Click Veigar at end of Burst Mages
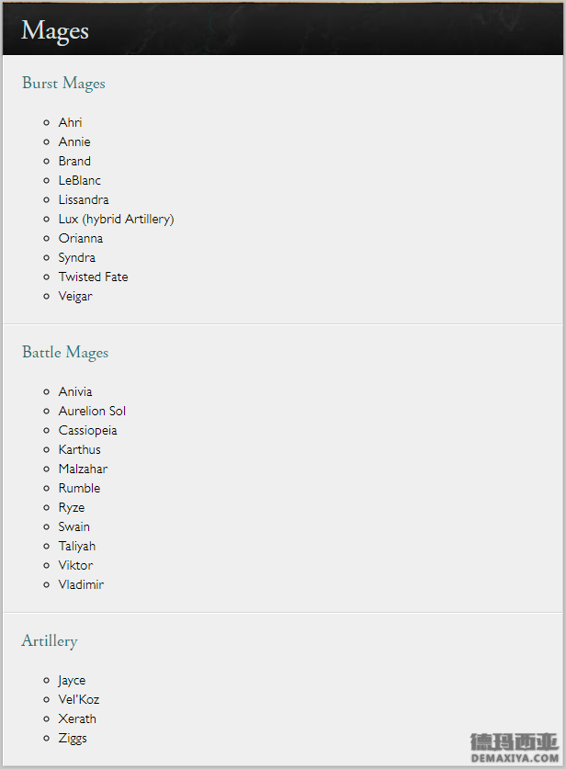This screenshot has width=566, height=769. (x=75, y=297)
